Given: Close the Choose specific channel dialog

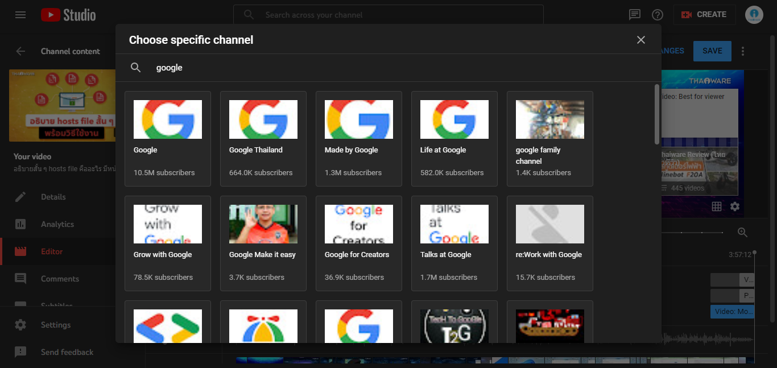Looking at the screenshot, I should 641,40.
